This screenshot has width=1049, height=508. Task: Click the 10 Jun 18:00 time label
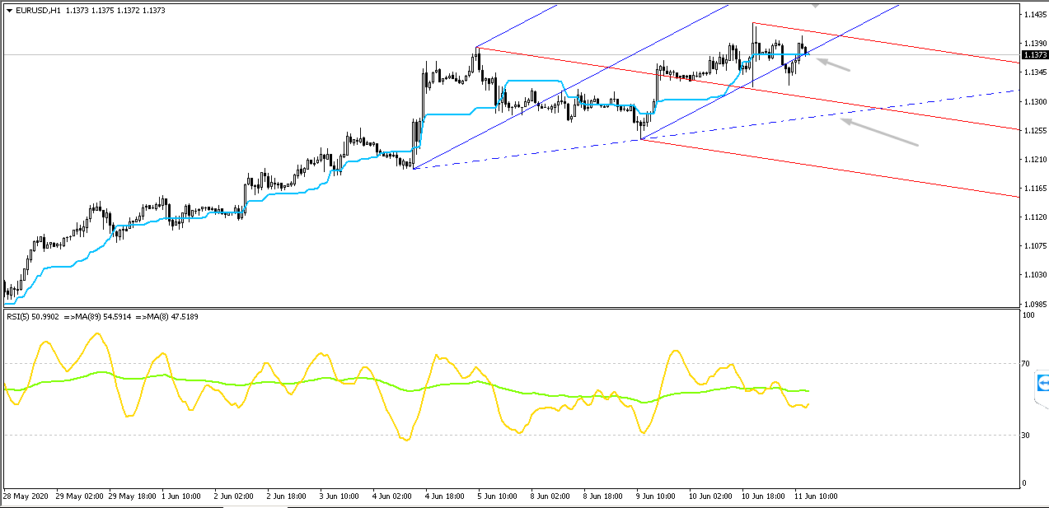click(x=764, y=496)
